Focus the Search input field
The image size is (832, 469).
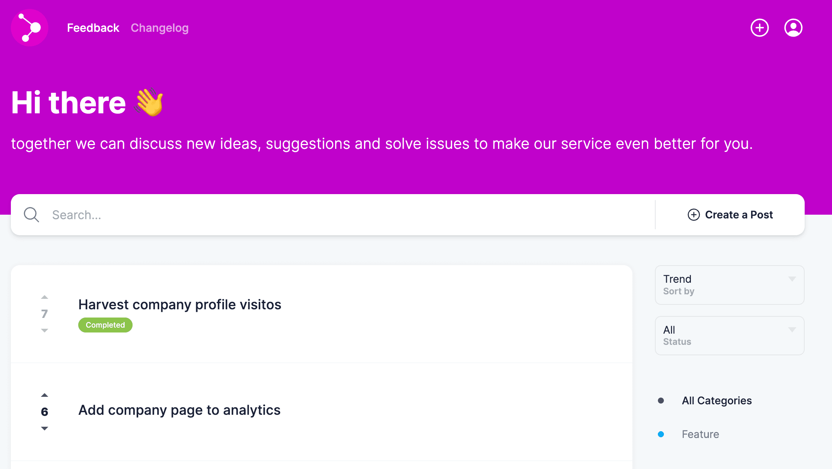pos(337,215)
